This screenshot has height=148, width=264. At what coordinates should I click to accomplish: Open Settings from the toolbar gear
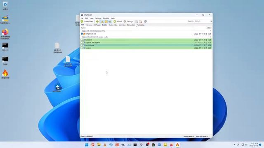click(x=128, y=21)
